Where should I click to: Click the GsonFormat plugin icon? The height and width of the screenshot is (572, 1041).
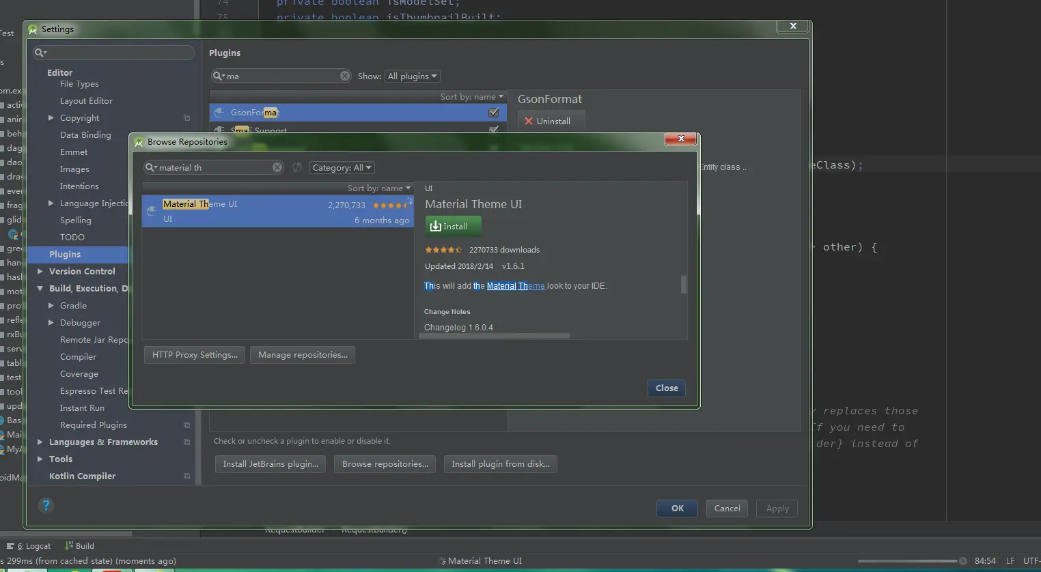pyautogui.click(x=219, y=113)
